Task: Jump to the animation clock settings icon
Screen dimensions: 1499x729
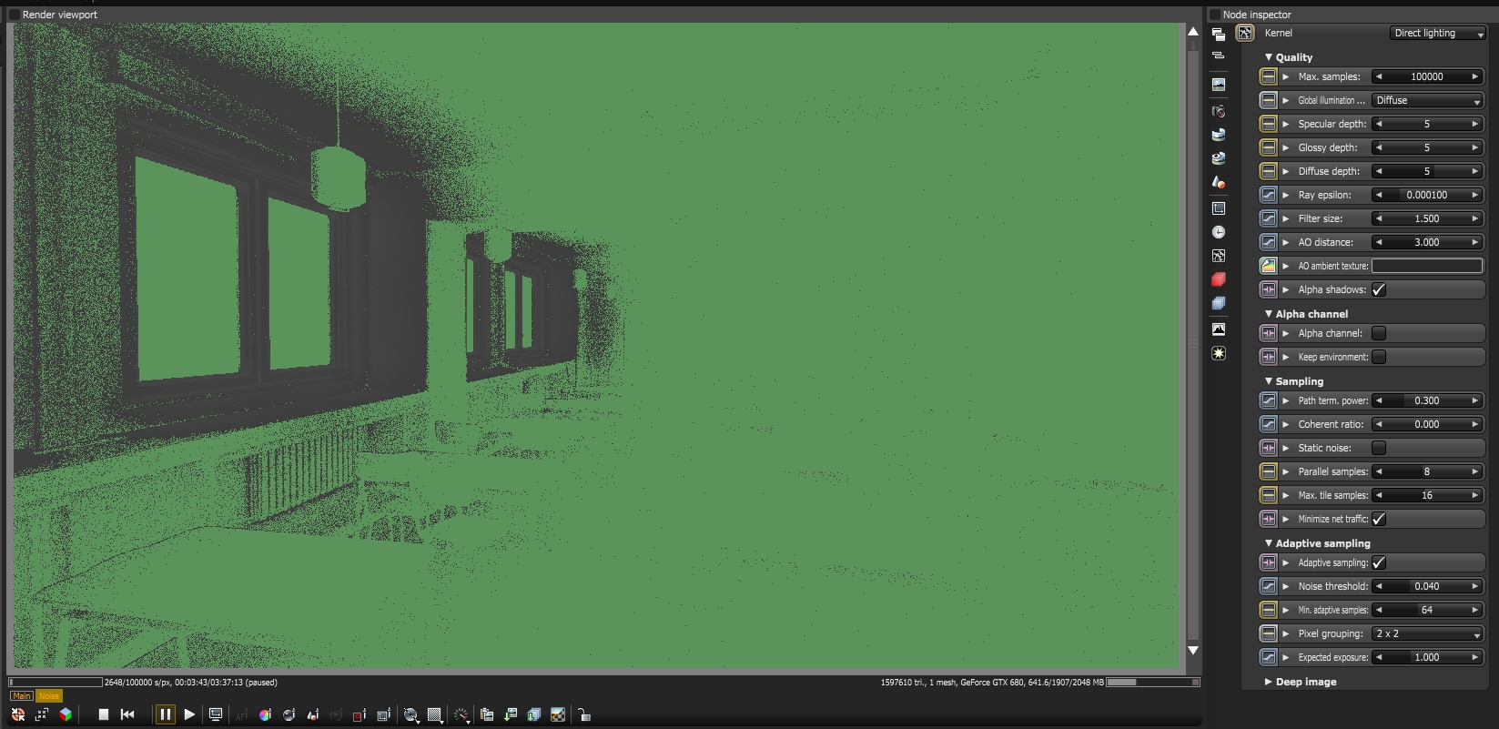Action: (x=1219, y=232)
